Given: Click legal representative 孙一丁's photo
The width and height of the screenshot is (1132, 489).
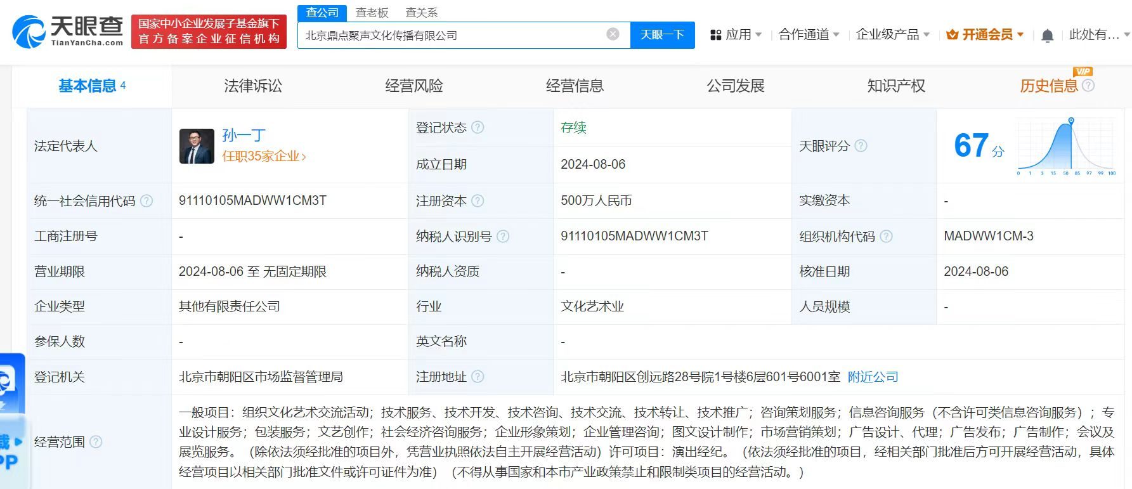Looking at the screenshot, I should click(197, 147).
